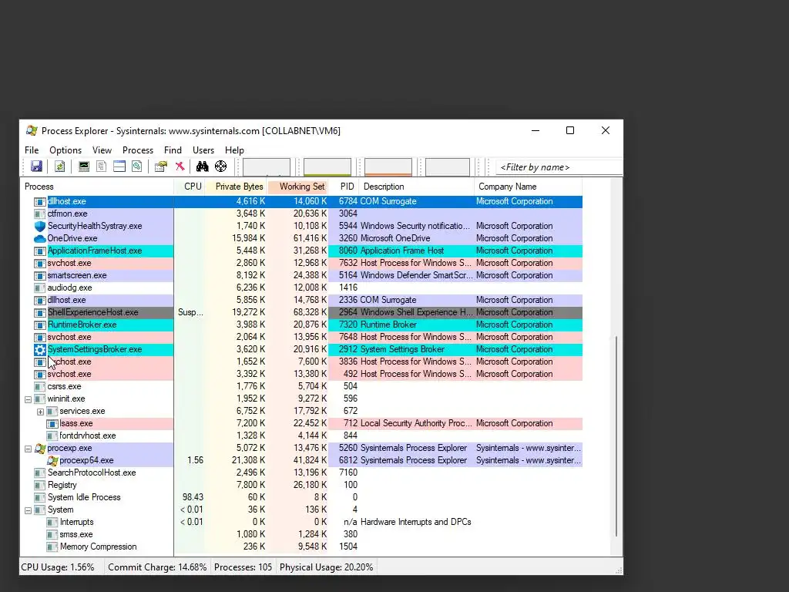Open the View menu

point(102,150)
